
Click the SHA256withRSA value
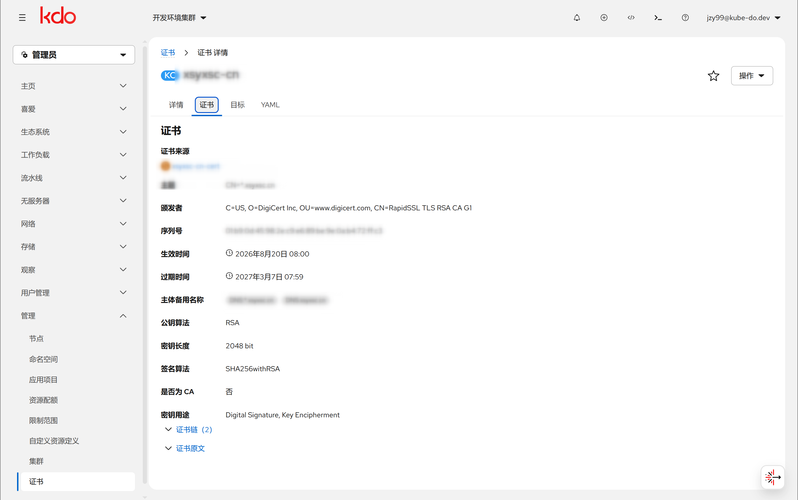pyautogui.click(x=253, y=369)
